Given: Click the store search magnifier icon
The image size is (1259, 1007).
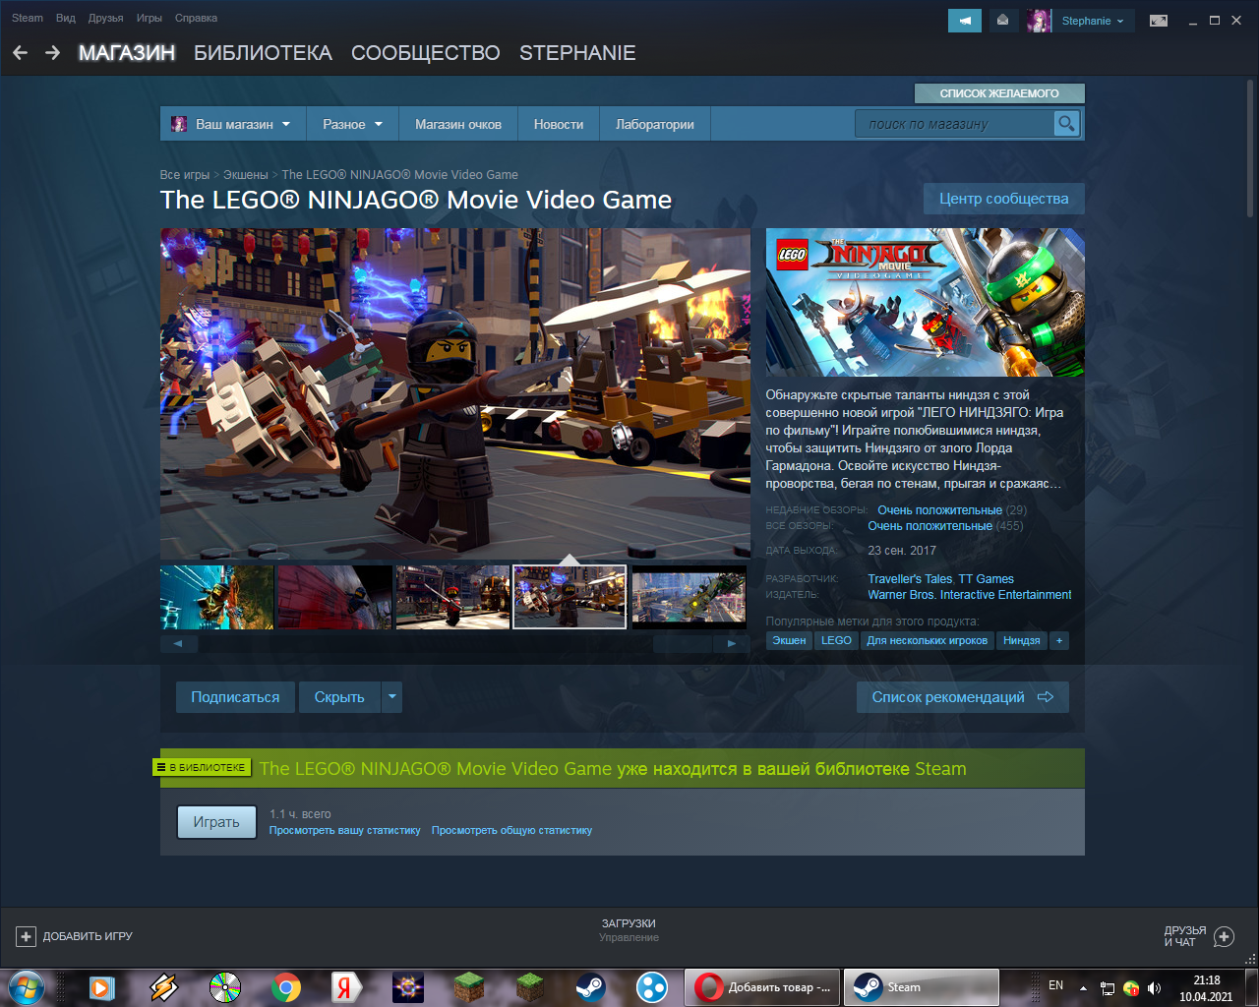Looking at the screenshot, I should pos(1066,124).
